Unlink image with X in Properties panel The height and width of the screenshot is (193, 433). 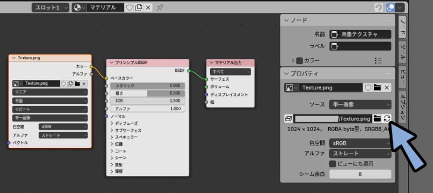click(387, 87)
